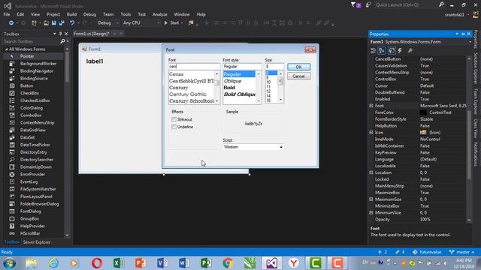Toggle the Underline checkbox
Viewport: 481px width, 270px height.
tap(174, 127)
